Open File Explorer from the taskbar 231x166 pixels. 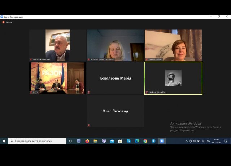click(95, 141)
